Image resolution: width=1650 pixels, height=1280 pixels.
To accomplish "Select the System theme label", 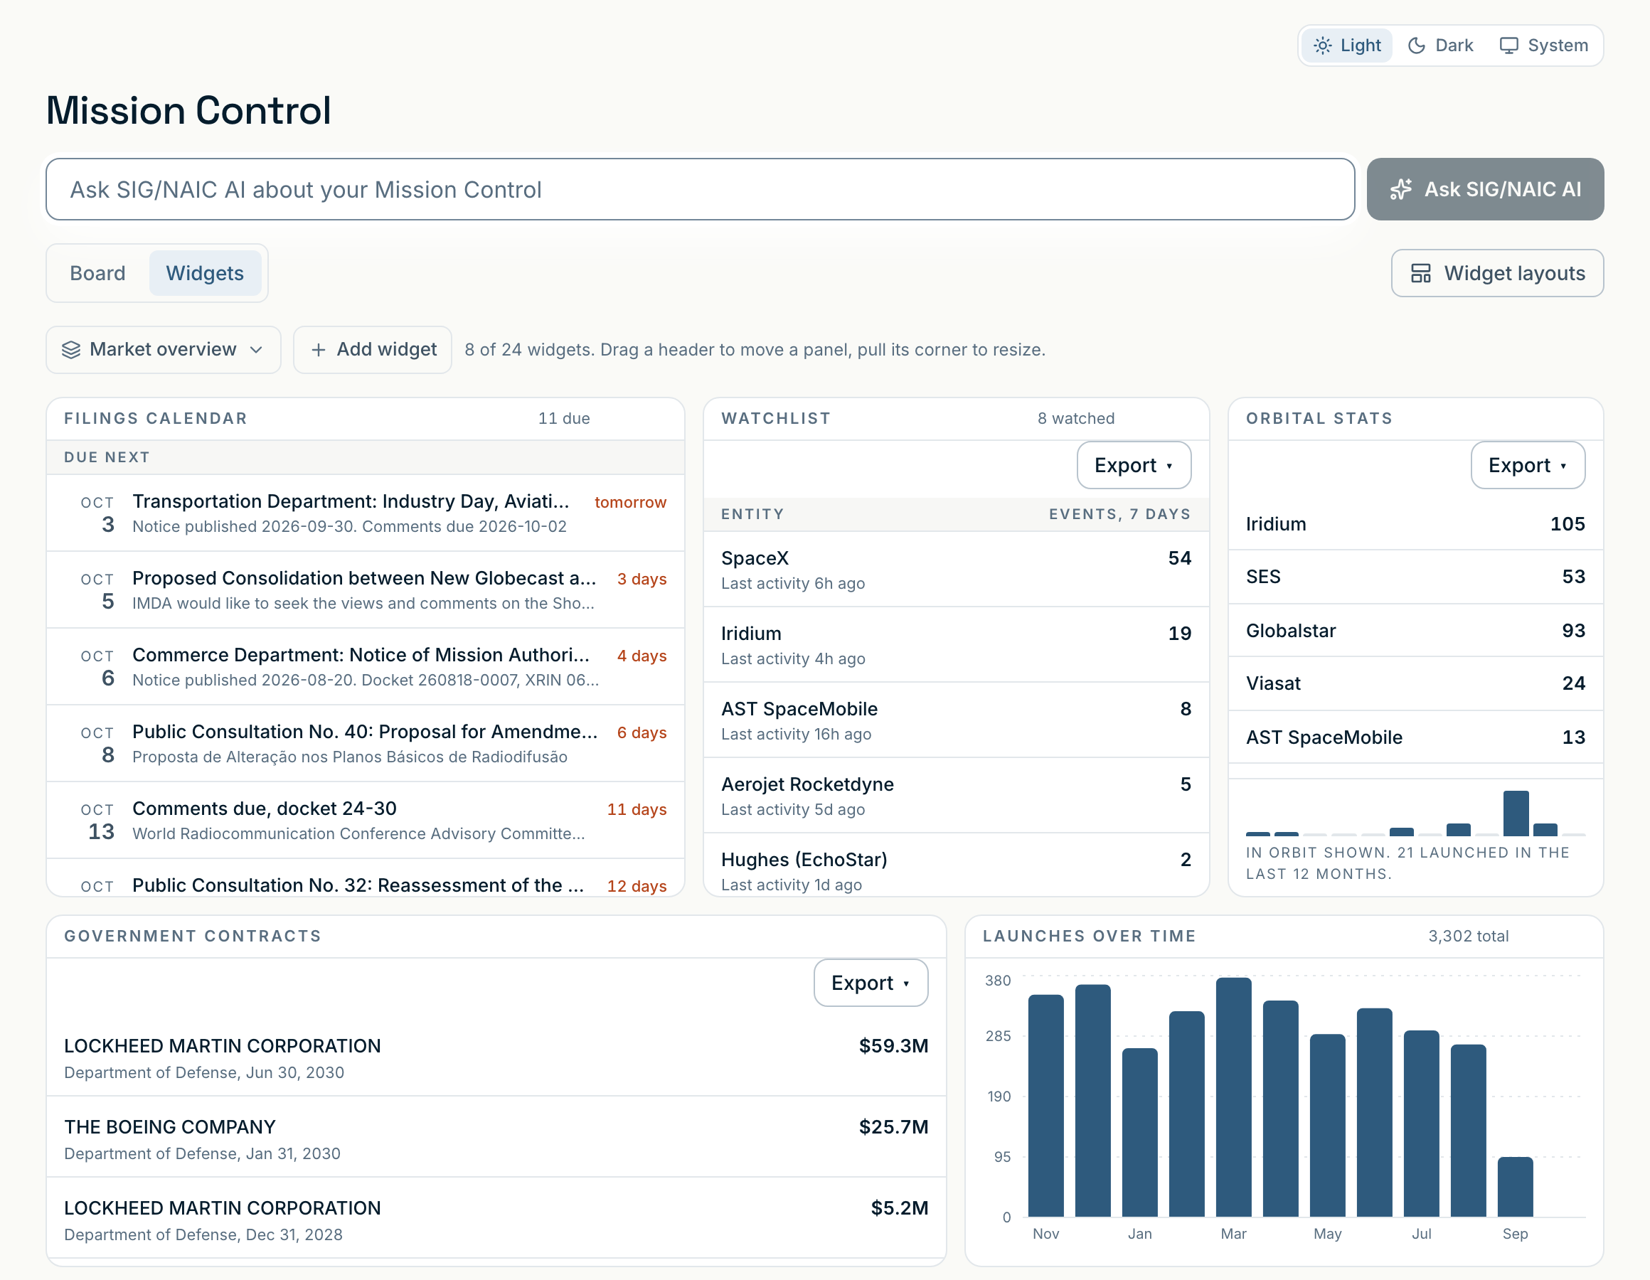I will [1558, 46].
